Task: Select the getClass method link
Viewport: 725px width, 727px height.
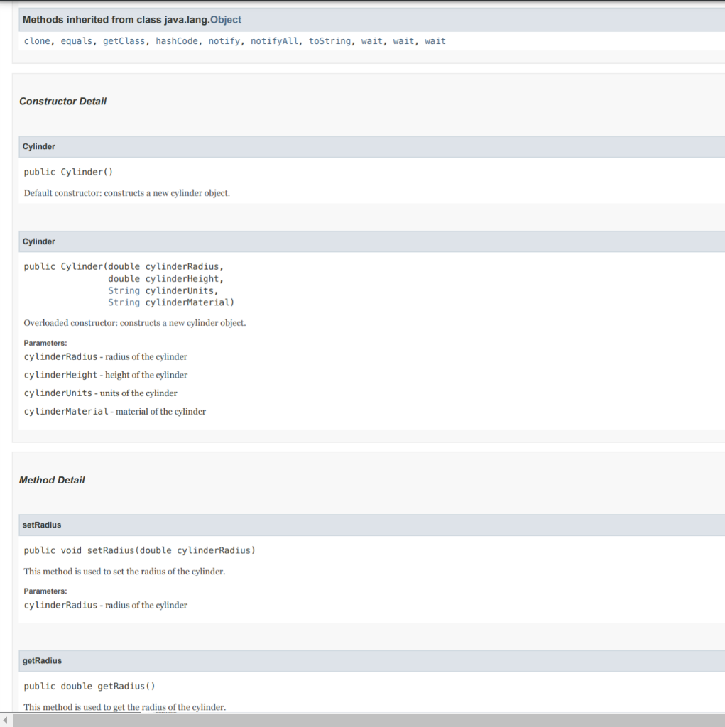Action: point(124,40)
